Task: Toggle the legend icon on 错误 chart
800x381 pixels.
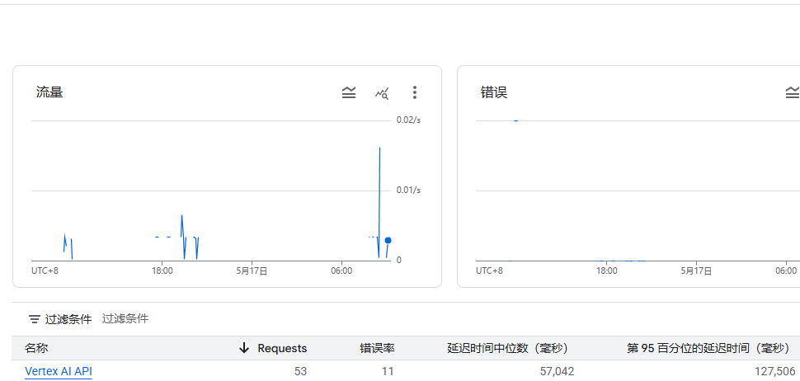Action: 792,92
